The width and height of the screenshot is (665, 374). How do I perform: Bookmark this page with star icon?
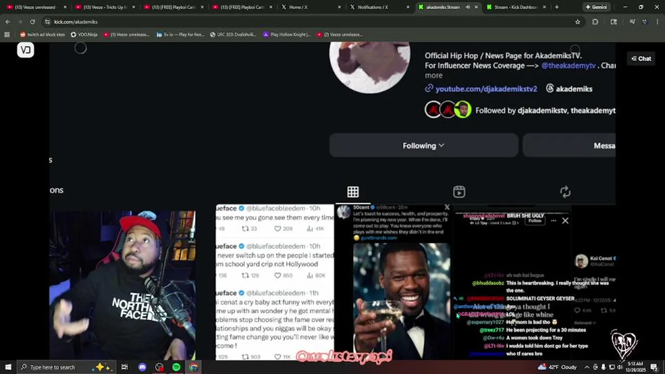point(577,22)
